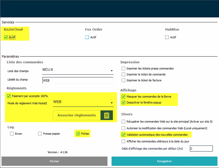This screenshot has height=168, width=219.
Task: Enable the HubRise Actif checkbox
Action: [x=167, y=37]
